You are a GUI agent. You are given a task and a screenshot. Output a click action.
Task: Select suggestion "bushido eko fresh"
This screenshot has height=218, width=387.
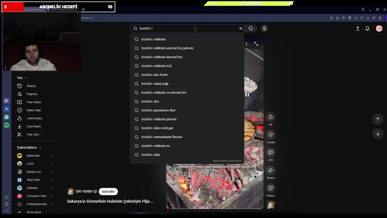pyautogui.click(x=187, y=75)
